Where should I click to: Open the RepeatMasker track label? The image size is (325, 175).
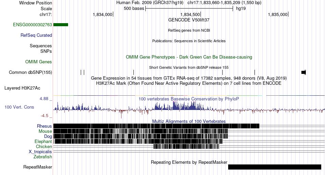pyautogui.click(x=38, y=167)
